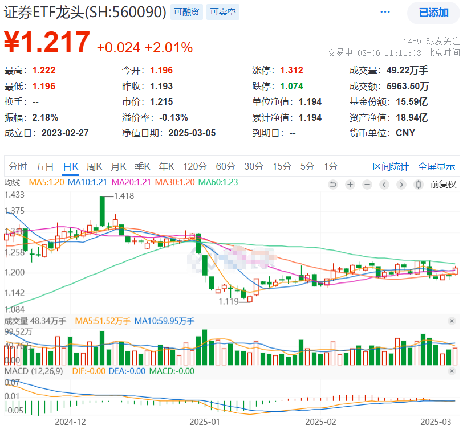Toggle the candlestick style icon
Viewport: 467px width, 434px height.
click(419, 184)
